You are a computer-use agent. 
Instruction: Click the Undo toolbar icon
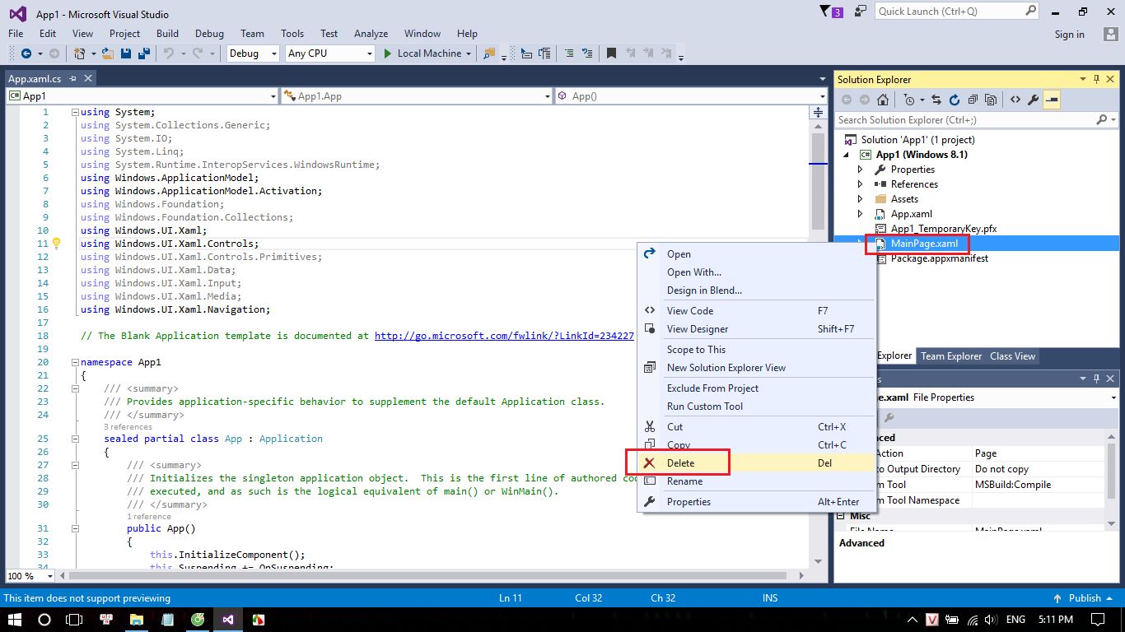(168, 53)
